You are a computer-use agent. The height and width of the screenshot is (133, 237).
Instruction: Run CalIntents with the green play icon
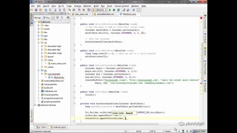click(110, 10)
